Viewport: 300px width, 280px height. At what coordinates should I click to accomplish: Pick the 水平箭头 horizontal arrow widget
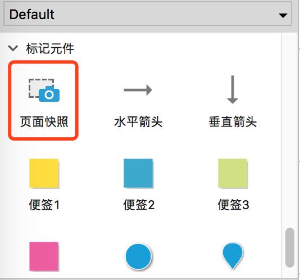(x=138, y=90)
